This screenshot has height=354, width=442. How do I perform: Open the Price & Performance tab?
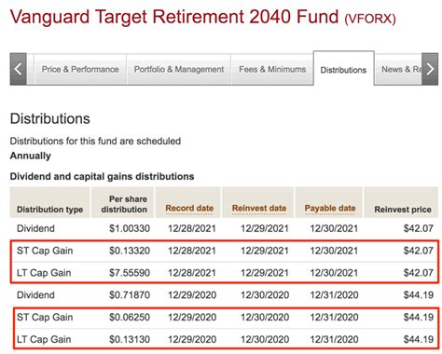point(80,69)
